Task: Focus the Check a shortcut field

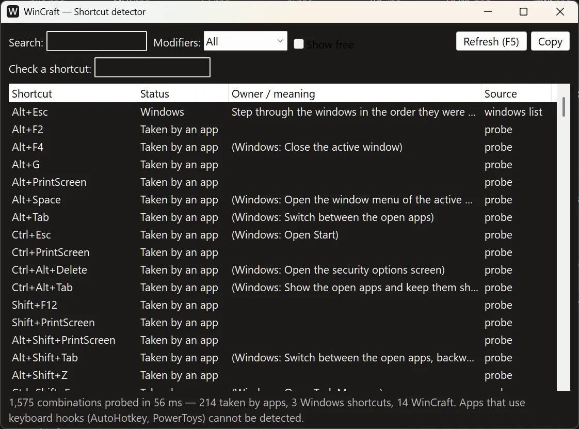Action: [x=153, y=67]
